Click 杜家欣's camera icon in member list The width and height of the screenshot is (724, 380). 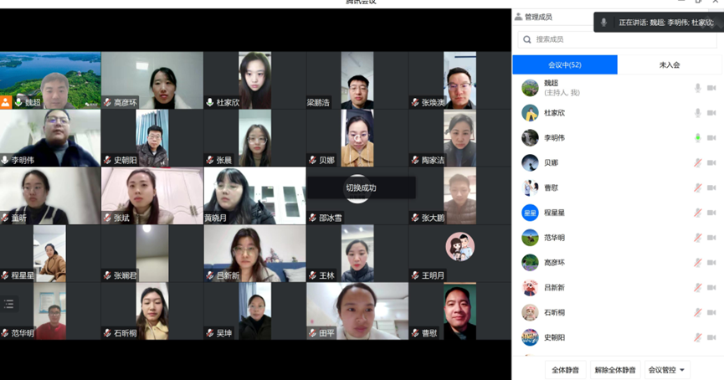click(711, 113)
